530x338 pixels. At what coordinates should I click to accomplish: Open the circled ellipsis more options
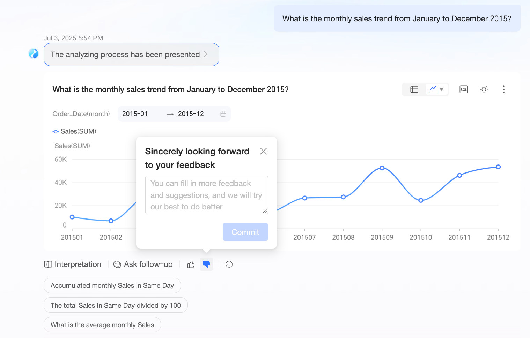229,264
